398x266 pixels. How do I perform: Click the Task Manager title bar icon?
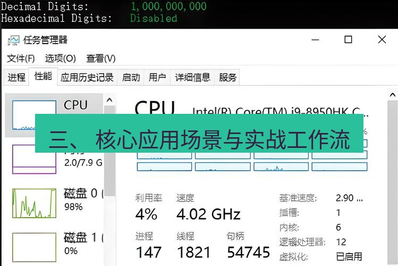(x=13, y=40)
